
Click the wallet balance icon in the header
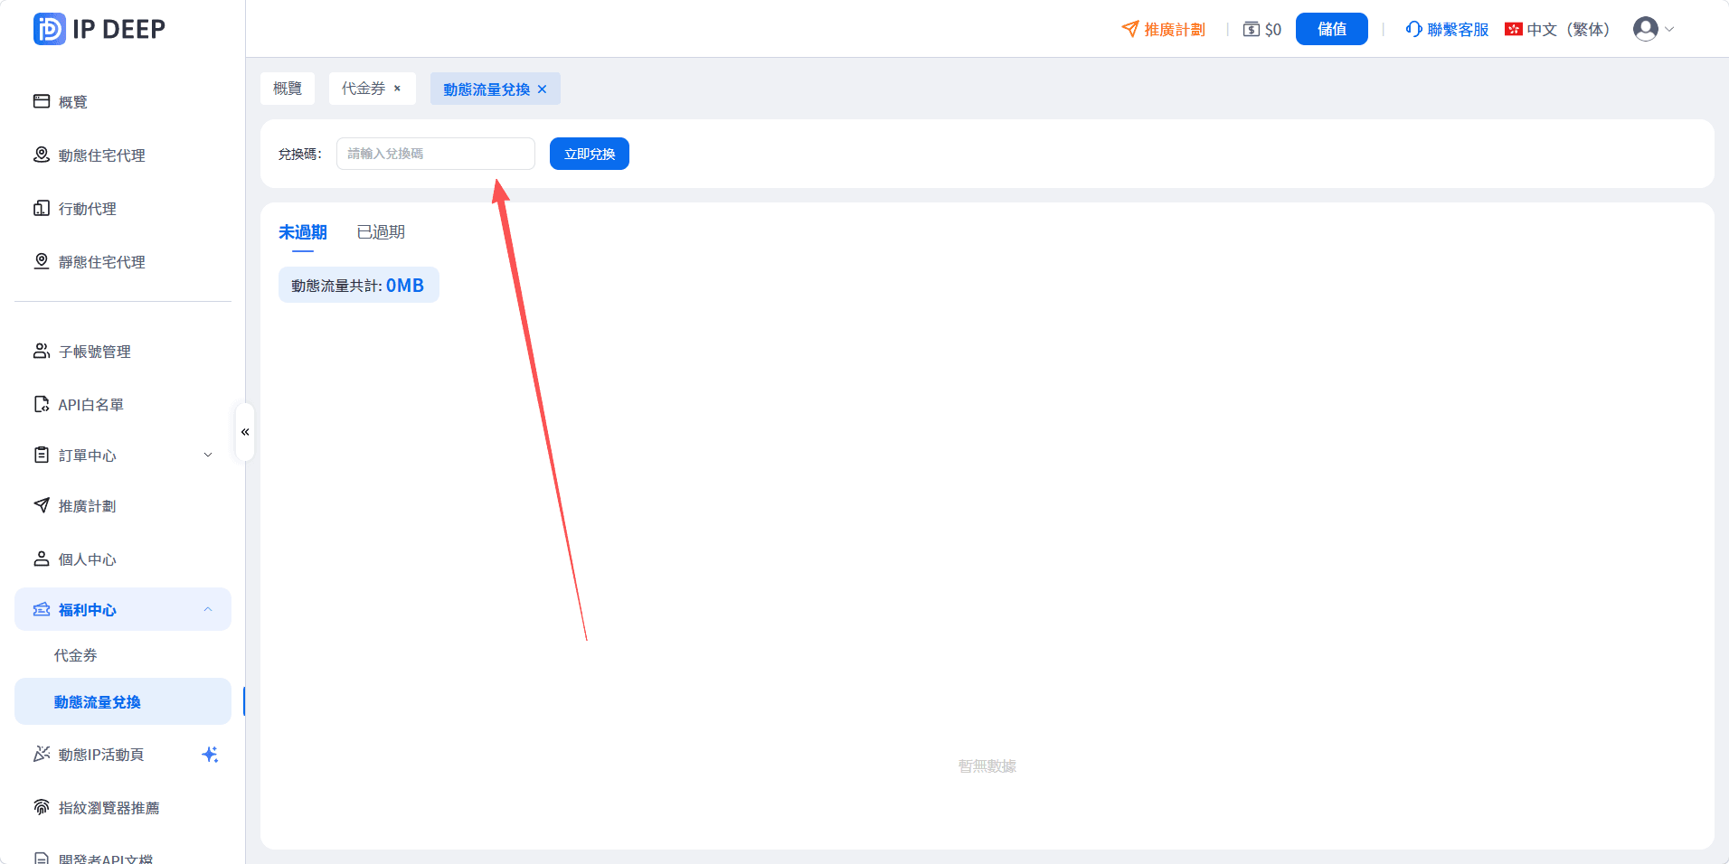[x=1252, y=29]
